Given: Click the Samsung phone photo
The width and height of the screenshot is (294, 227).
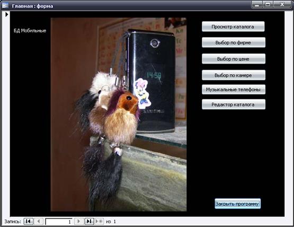Looking at the screenshot, I should point(119,115).
